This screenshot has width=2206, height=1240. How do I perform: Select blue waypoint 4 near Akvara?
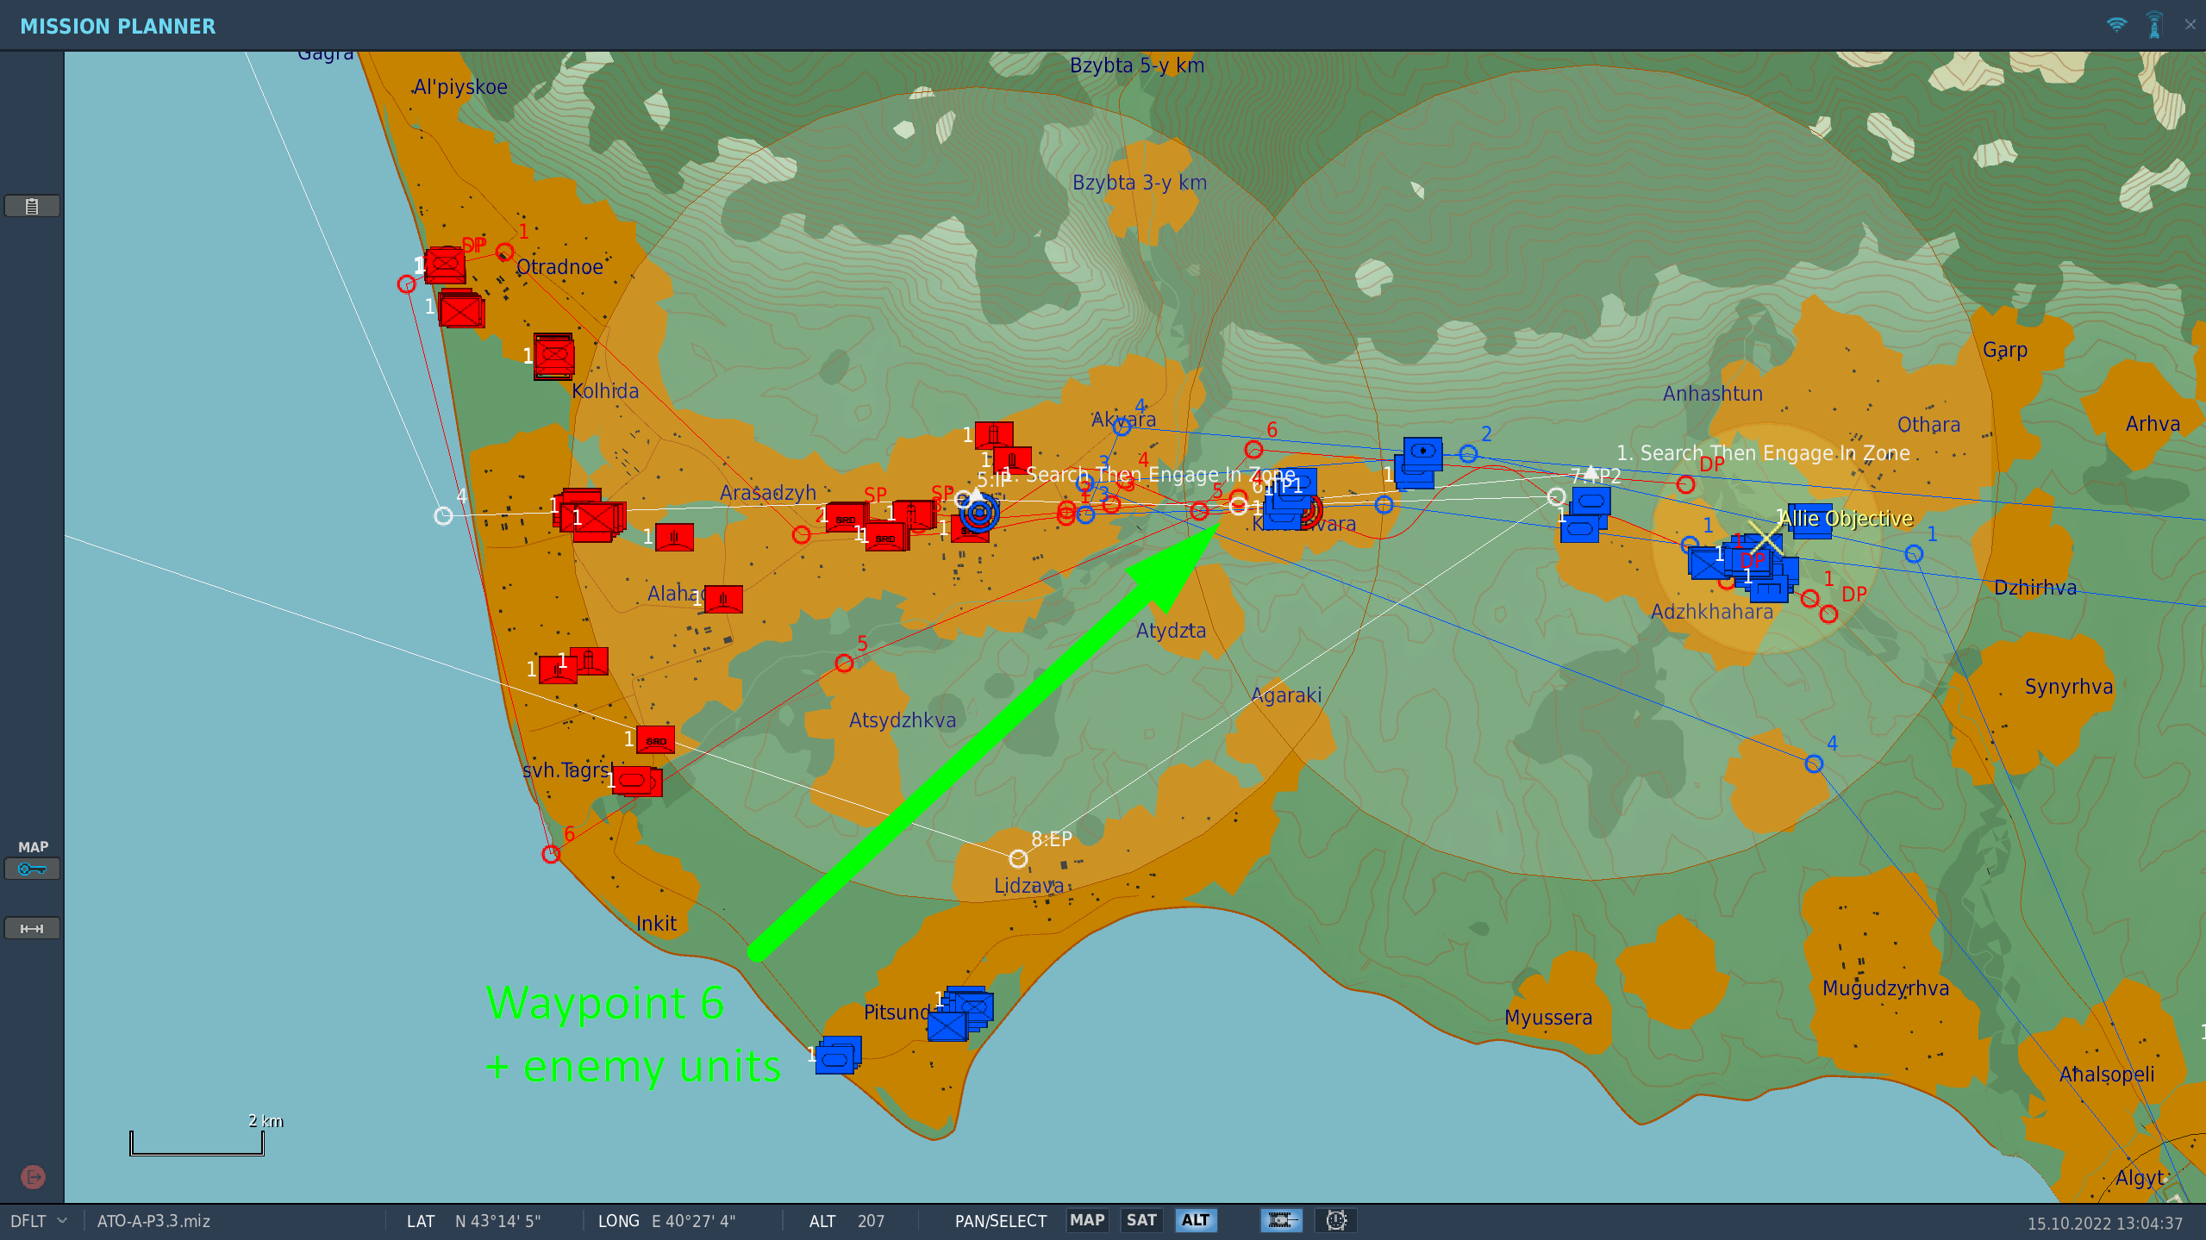pos(1122,425)
